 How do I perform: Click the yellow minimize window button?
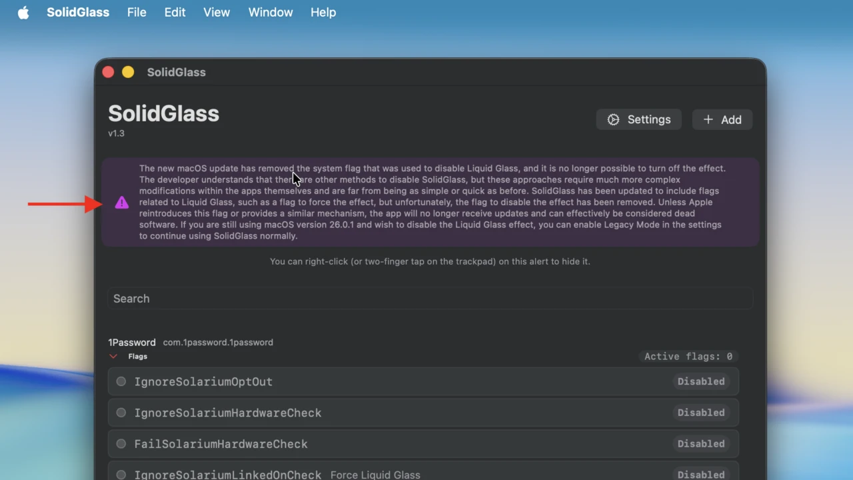pyautogui.click(x=128, y=72)
